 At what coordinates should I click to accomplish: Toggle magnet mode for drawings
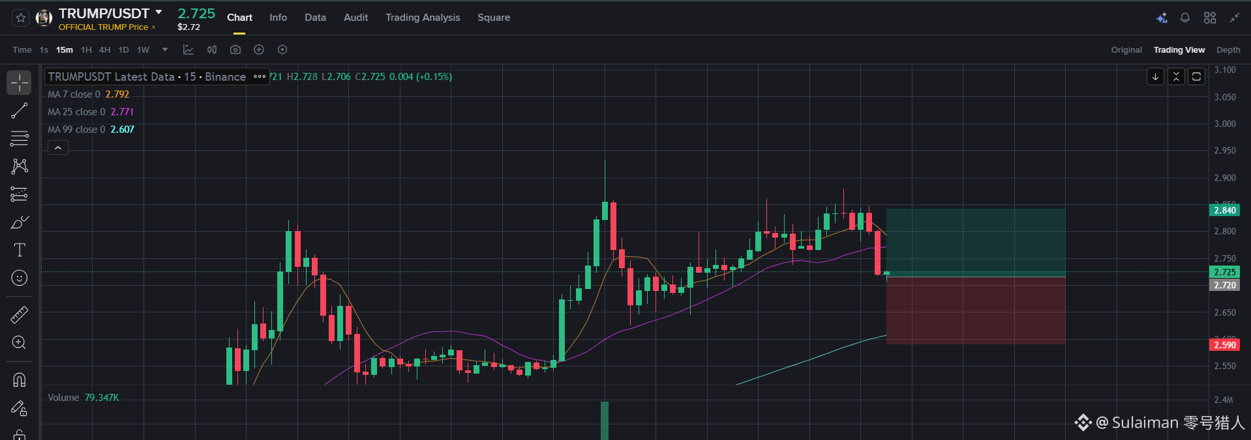[20, 379]
